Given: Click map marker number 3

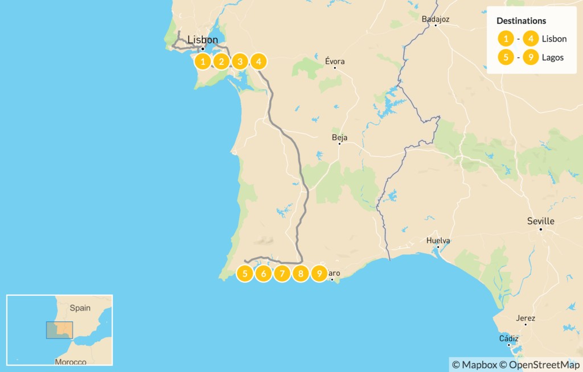Looking at the screenshot, I should tap(240, 61).
